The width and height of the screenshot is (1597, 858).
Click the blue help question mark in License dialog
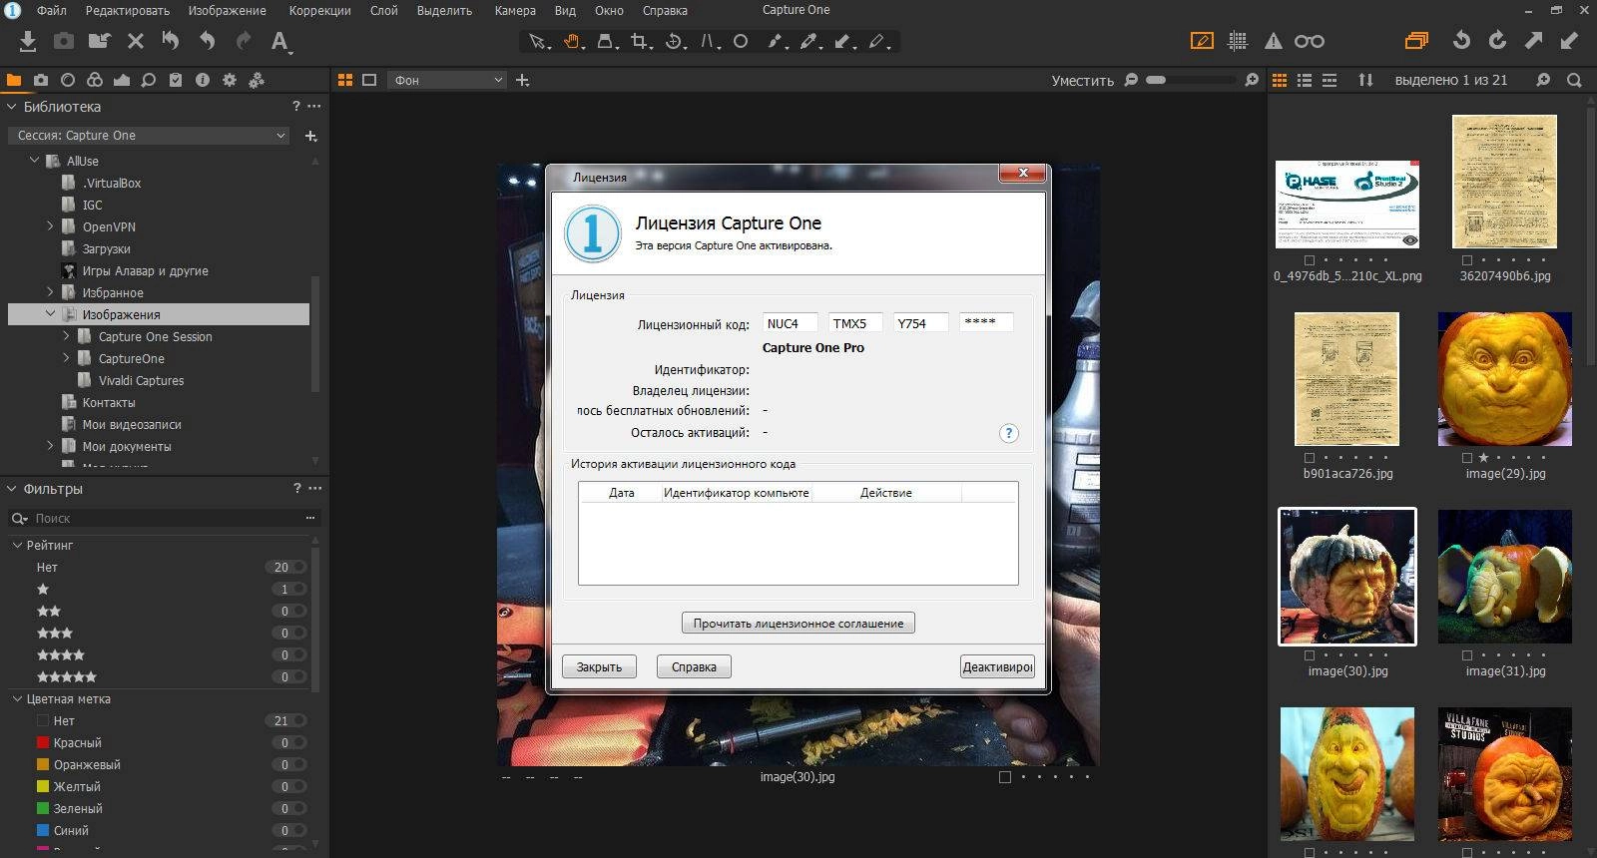tap(1009, 433)
